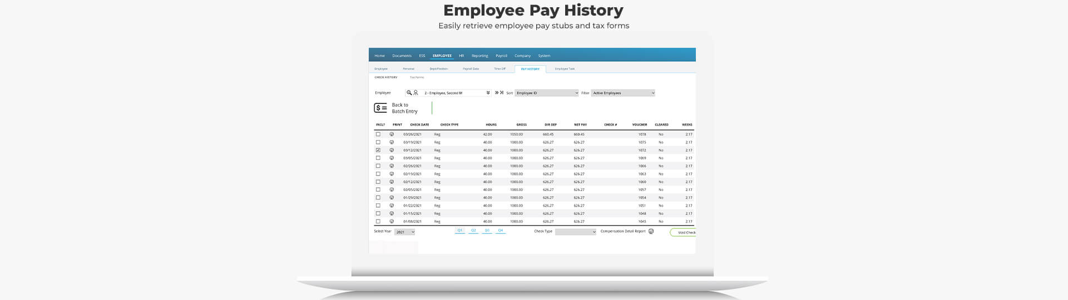Click the next employee double-arrow icon
The height and width of the screenshot is (300, 1068).
tap(496, 93)
